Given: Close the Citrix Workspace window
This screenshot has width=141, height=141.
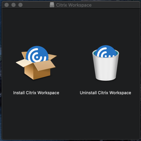Looking at the screenshot, I should pos(7,5).
